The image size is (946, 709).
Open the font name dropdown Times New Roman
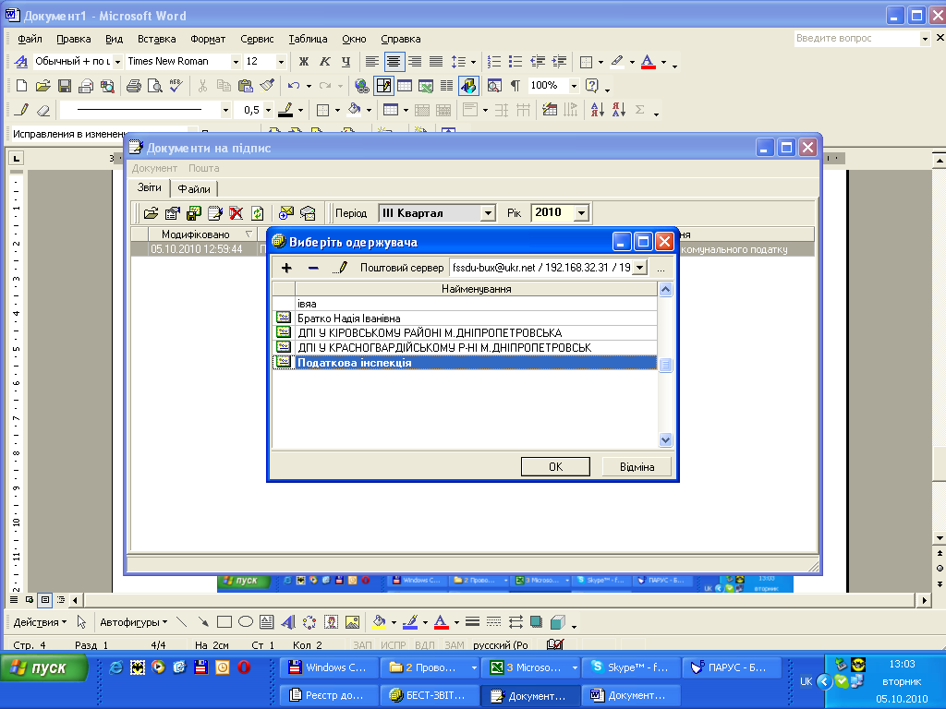click(236, 62)
